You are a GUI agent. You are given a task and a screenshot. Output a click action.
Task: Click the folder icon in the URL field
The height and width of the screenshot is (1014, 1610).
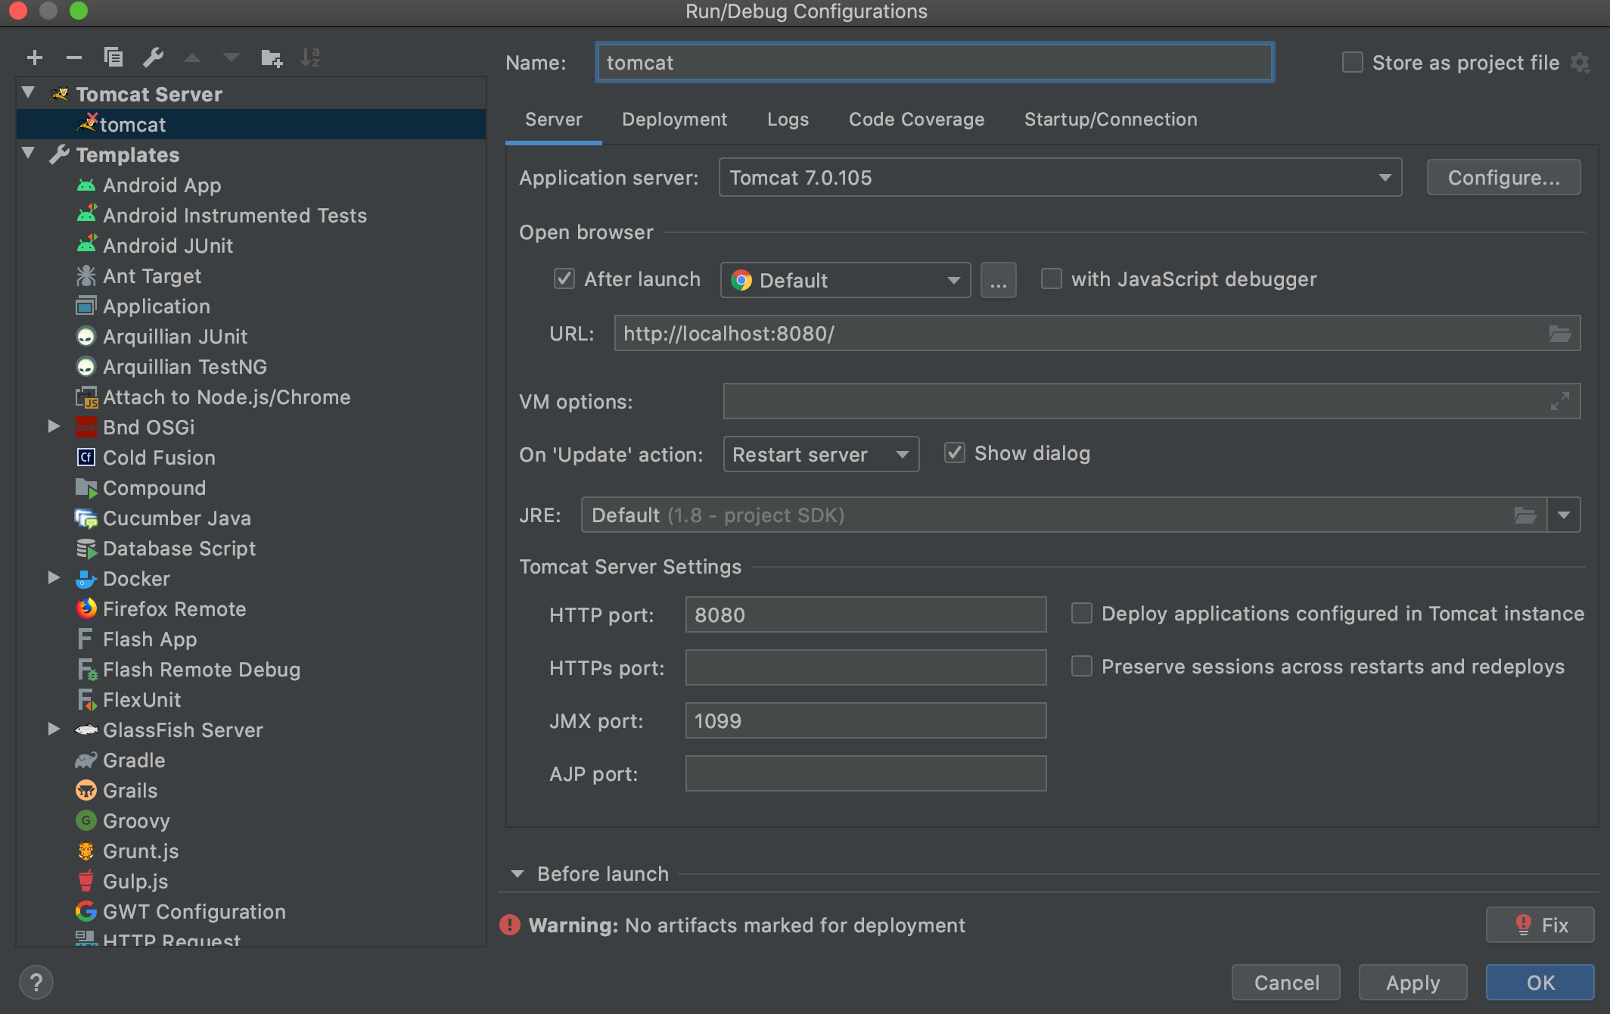[1559, 334]
